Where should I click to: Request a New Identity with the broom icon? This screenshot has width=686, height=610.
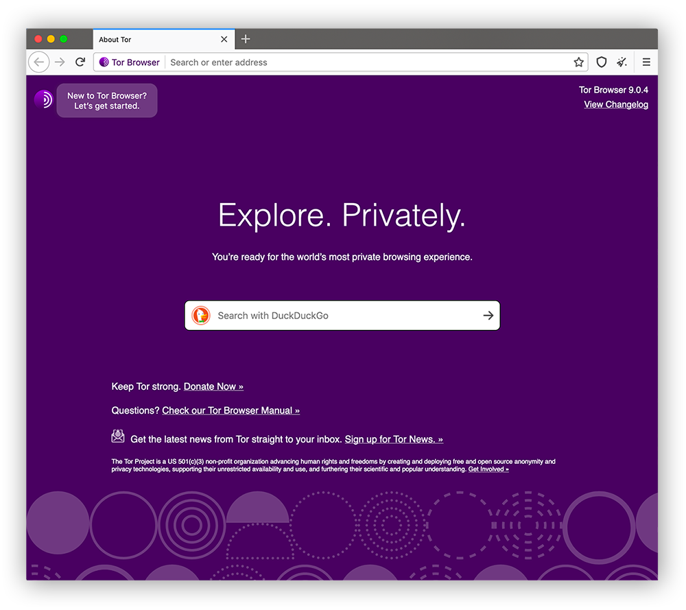click(622, 62)
